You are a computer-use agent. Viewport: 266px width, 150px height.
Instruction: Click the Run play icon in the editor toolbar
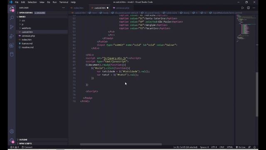[x=243, y=8]
